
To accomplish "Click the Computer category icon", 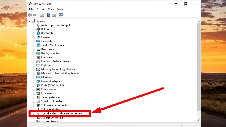I will pyautogui.click(x=38, y=41).
